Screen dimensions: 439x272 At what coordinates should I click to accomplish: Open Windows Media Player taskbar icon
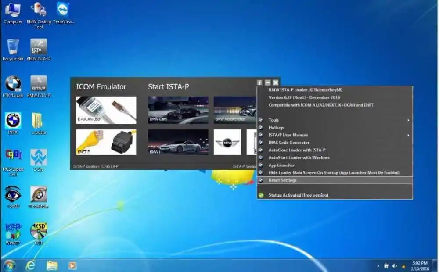[x=72, y=265]
